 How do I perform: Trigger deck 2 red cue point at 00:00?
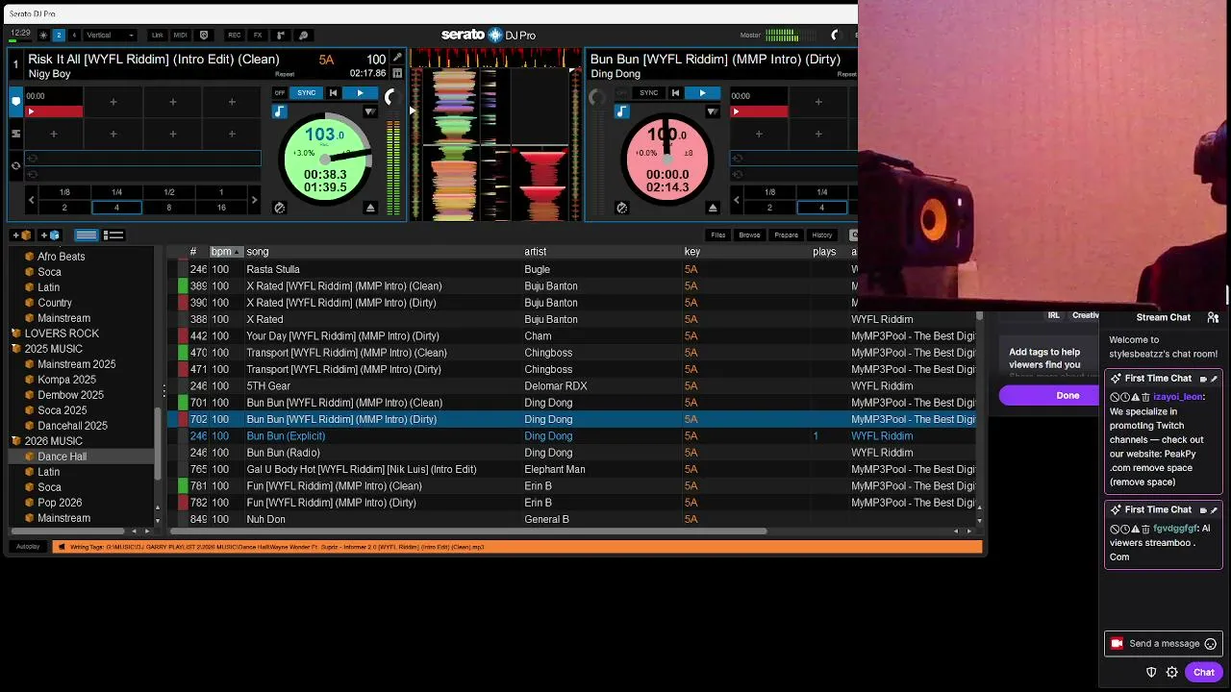[x=759, y=111]
